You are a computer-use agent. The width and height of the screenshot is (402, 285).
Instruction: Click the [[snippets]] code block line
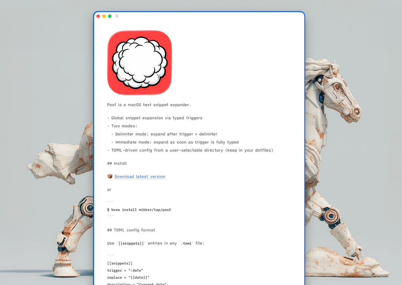point(120,263)
